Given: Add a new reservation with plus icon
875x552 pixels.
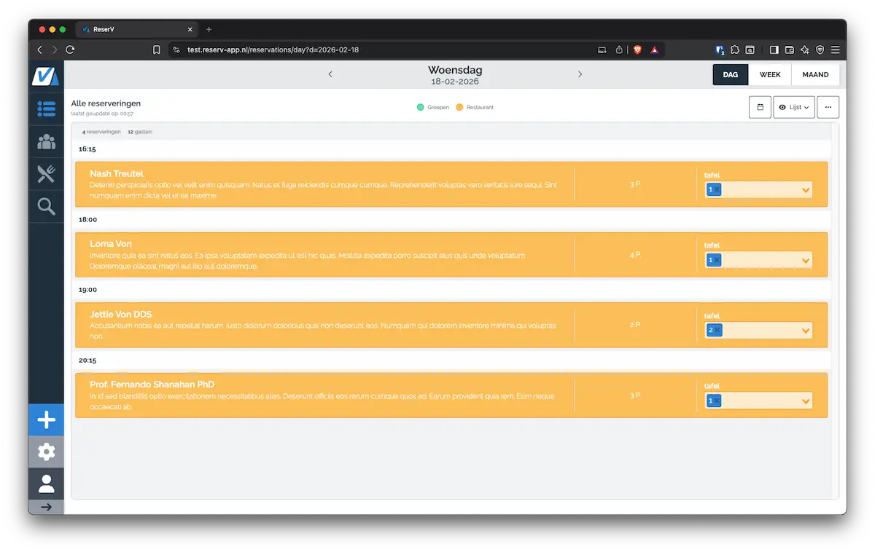Looking at the screenshot, I should [x=46, y=420].
